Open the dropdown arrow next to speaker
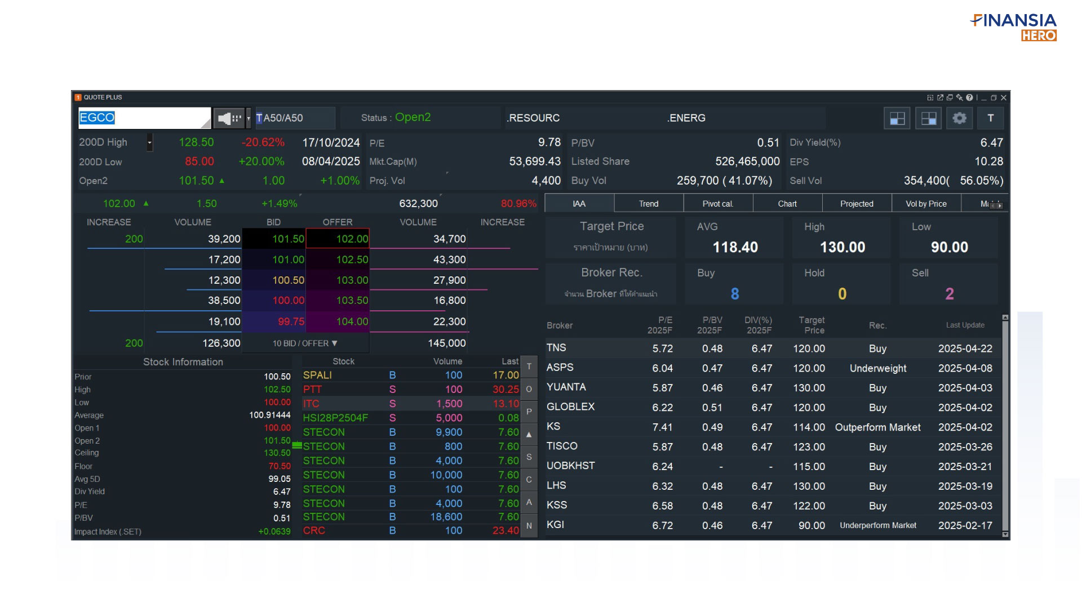Viewport: 1082px width, 608px height. 248,118
